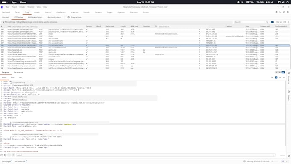Go to the next search match

[13, 155]
